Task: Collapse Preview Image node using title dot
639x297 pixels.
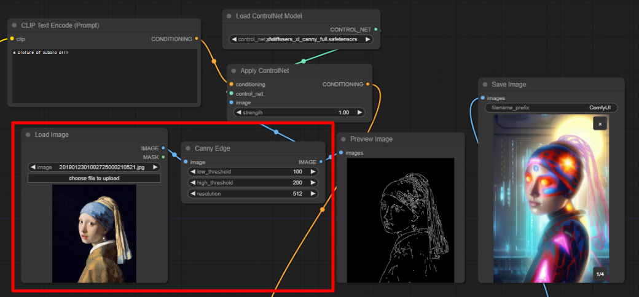Action: click(343, 139)
